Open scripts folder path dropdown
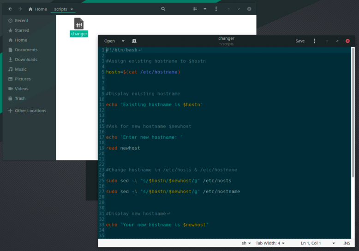 tap(63, 9)
